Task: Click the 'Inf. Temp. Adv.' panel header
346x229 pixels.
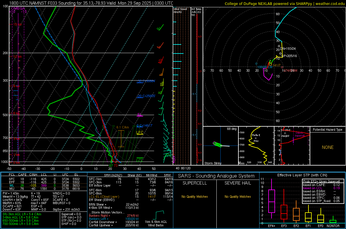Action: tap(196, 12)
